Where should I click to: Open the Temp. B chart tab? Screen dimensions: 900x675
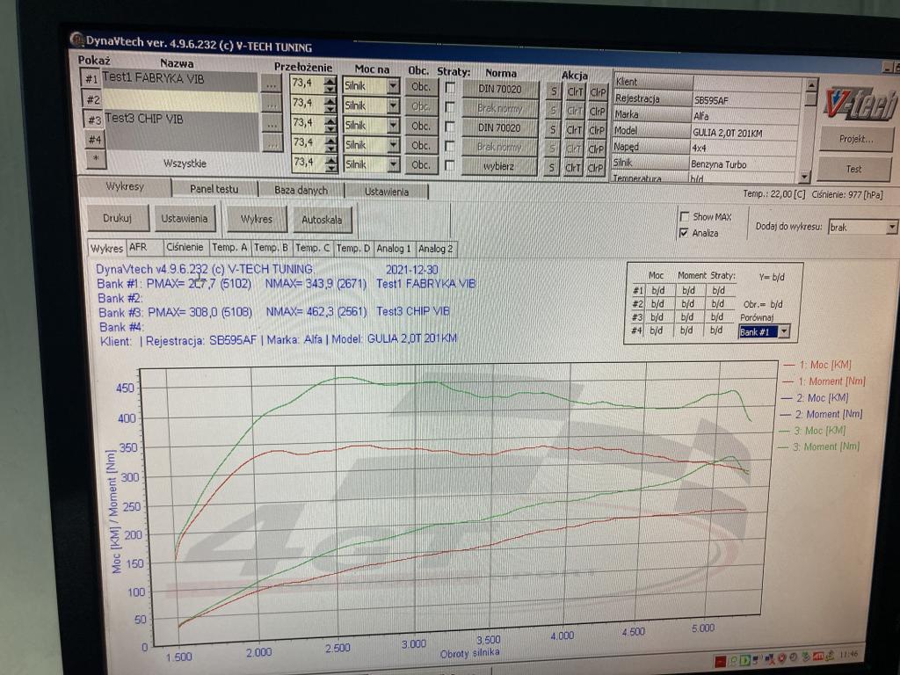271,248
